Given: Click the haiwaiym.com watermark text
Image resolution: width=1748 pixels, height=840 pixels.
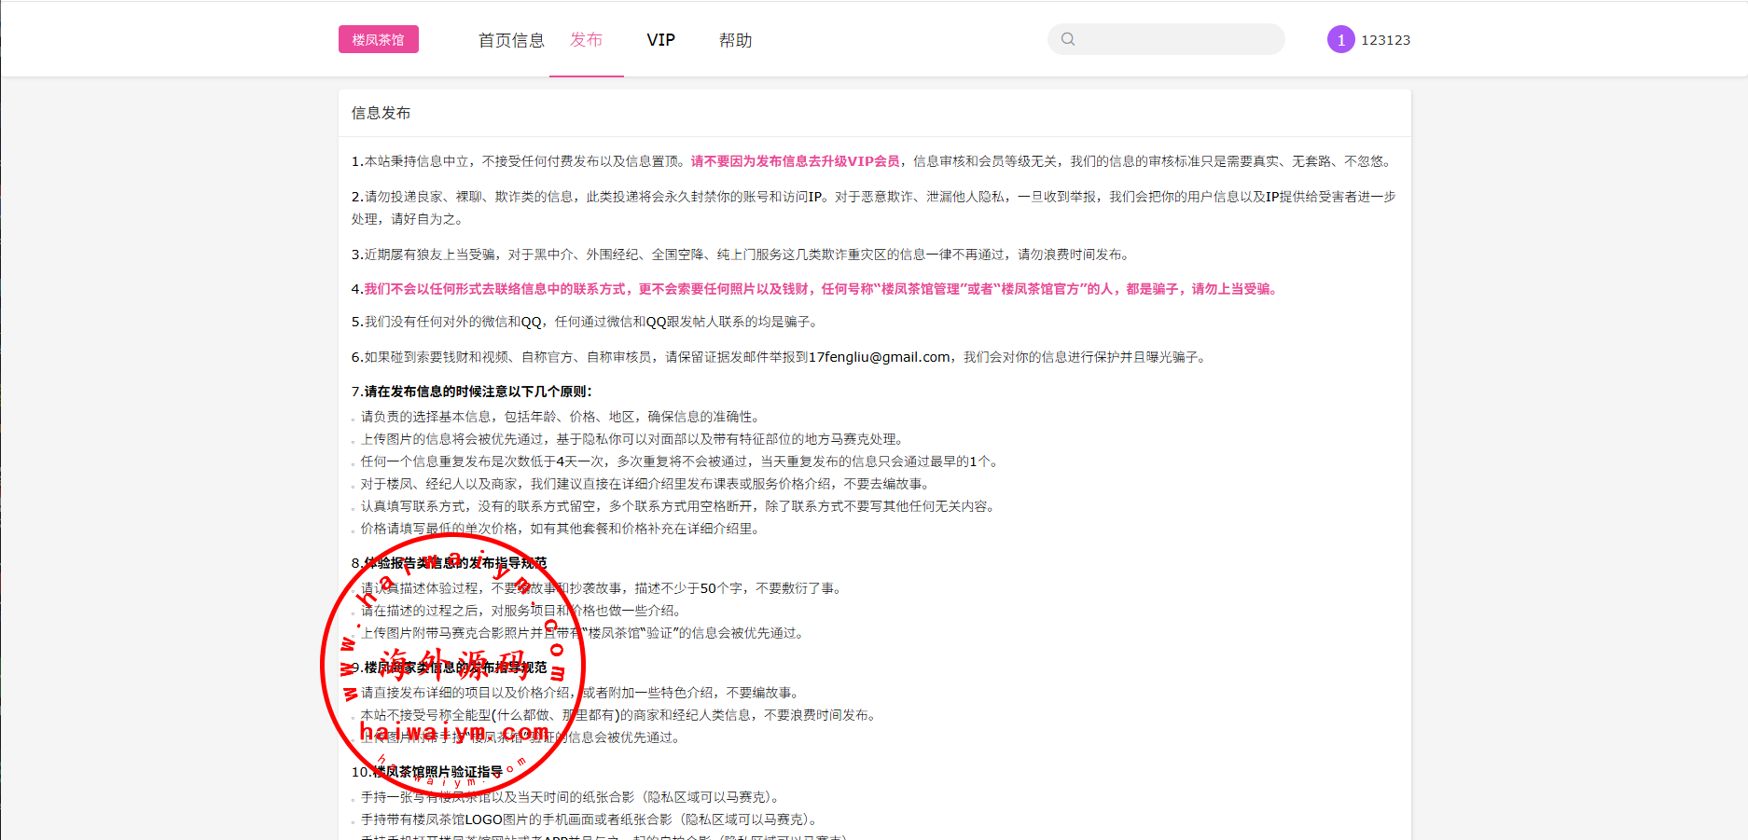Looking at the screenshot, I should (454, 733).
